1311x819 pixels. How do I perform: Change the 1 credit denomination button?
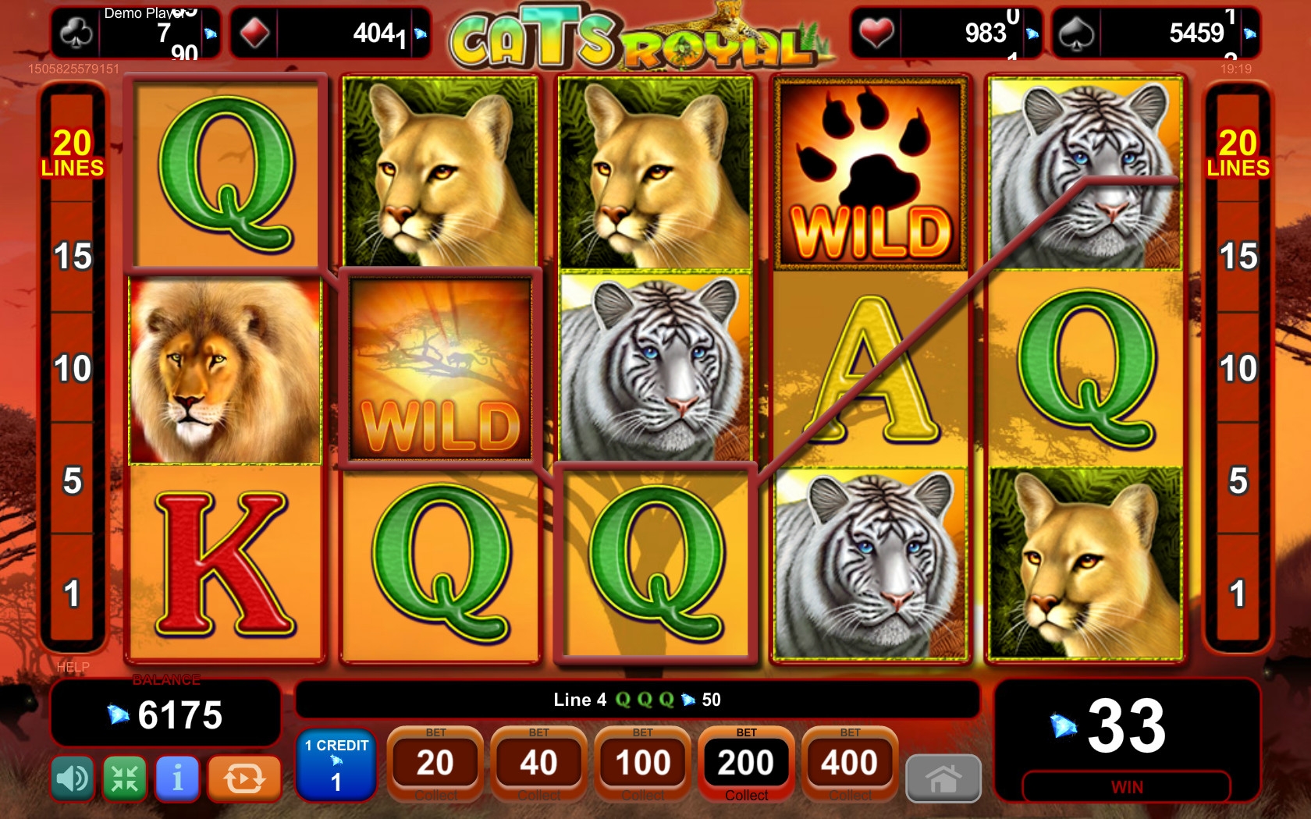336,766
